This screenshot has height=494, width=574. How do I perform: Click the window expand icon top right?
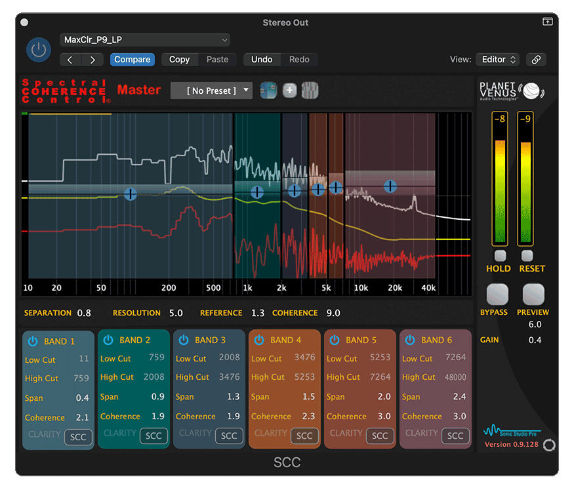coord(547,22)
